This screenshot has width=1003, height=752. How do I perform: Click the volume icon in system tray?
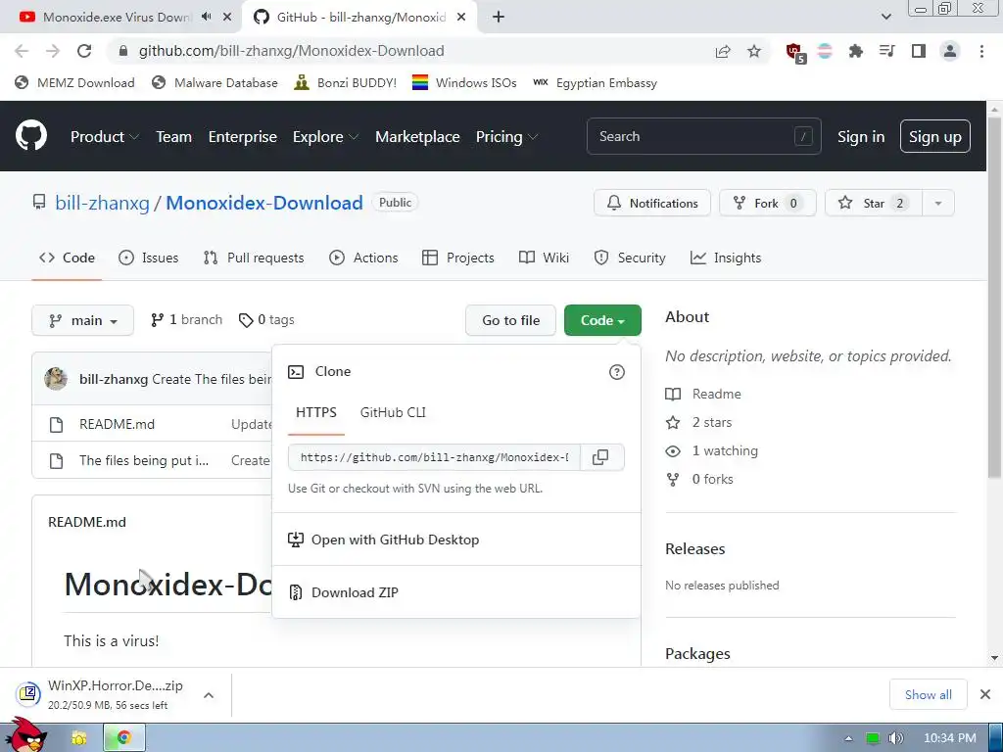click(896, 738)
